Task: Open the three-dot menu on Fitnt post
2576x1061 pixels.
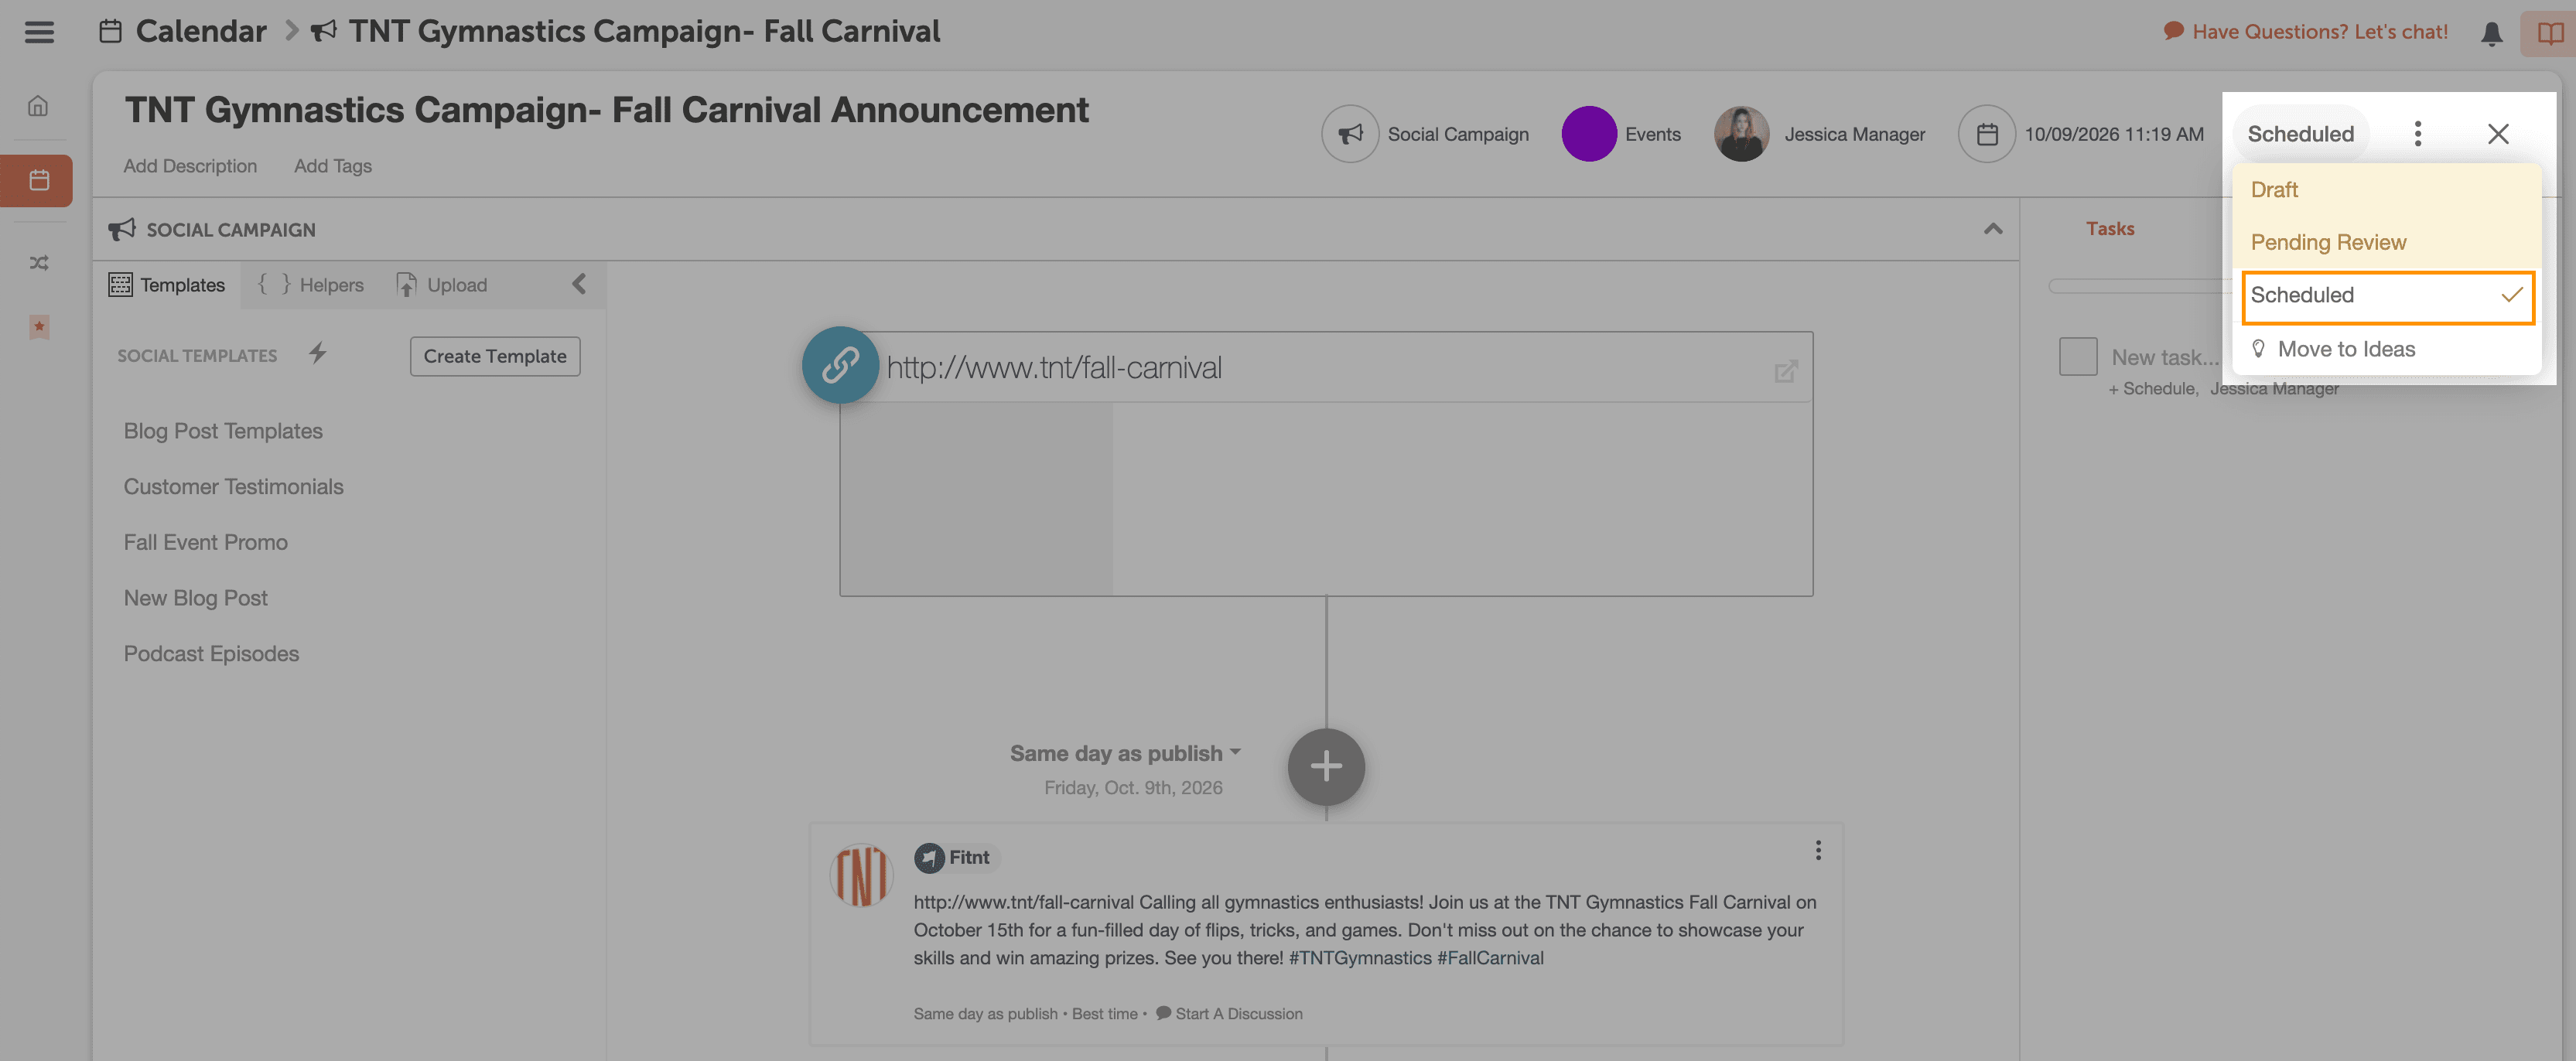Action: point(1818,850)
